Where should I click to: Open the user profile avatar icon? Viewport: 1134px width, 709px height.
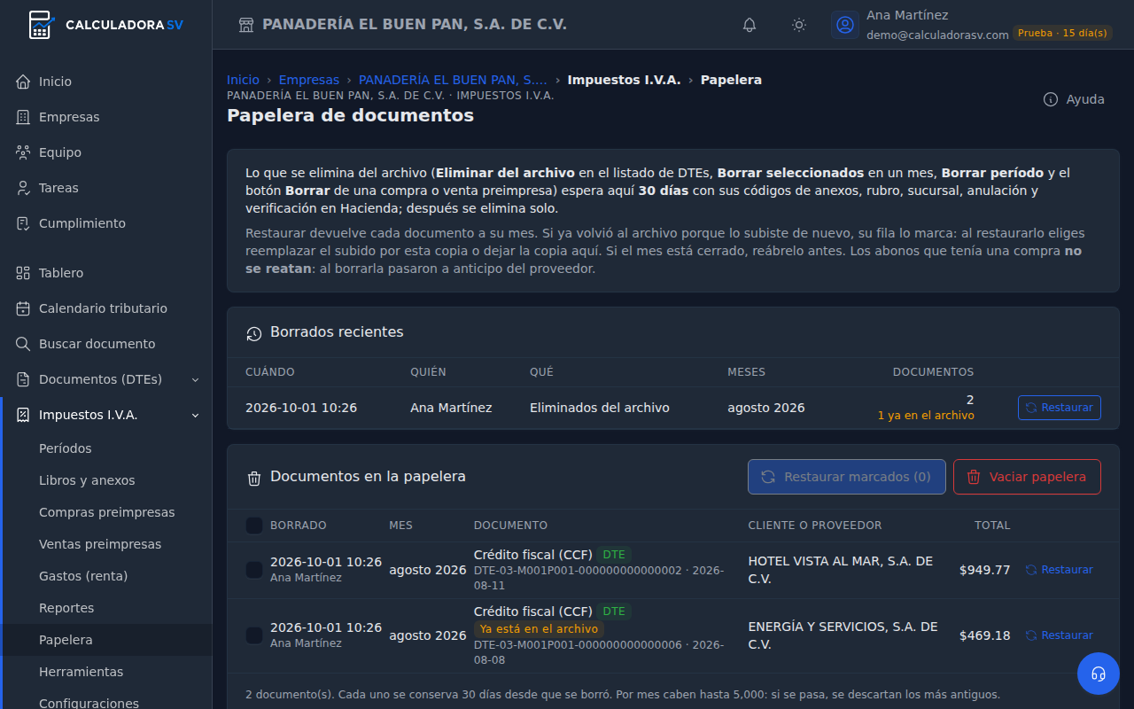tap(845, 25)
